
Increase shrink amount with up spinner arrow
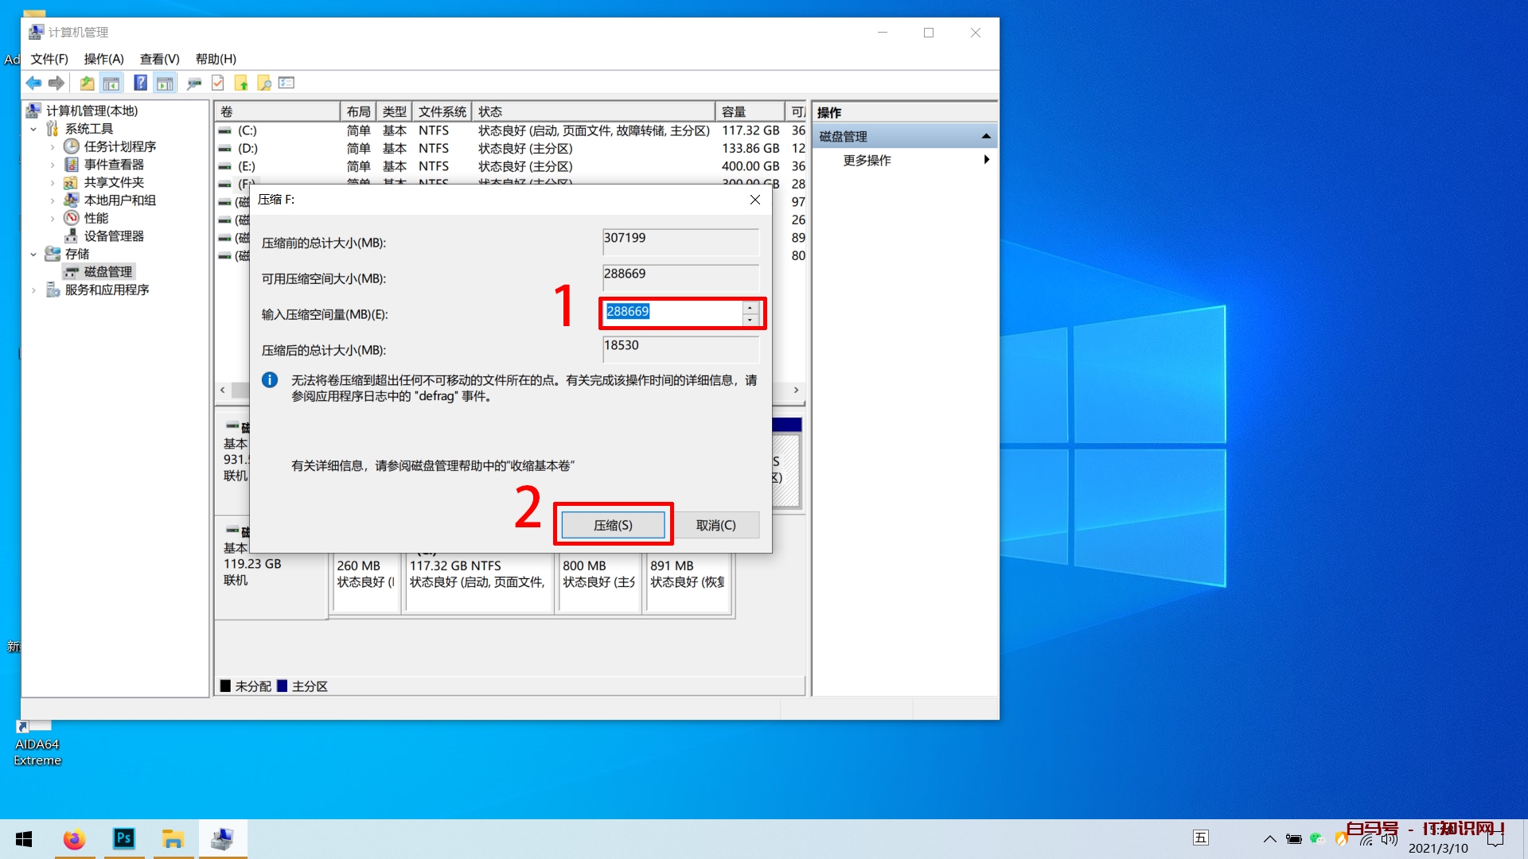750,308
